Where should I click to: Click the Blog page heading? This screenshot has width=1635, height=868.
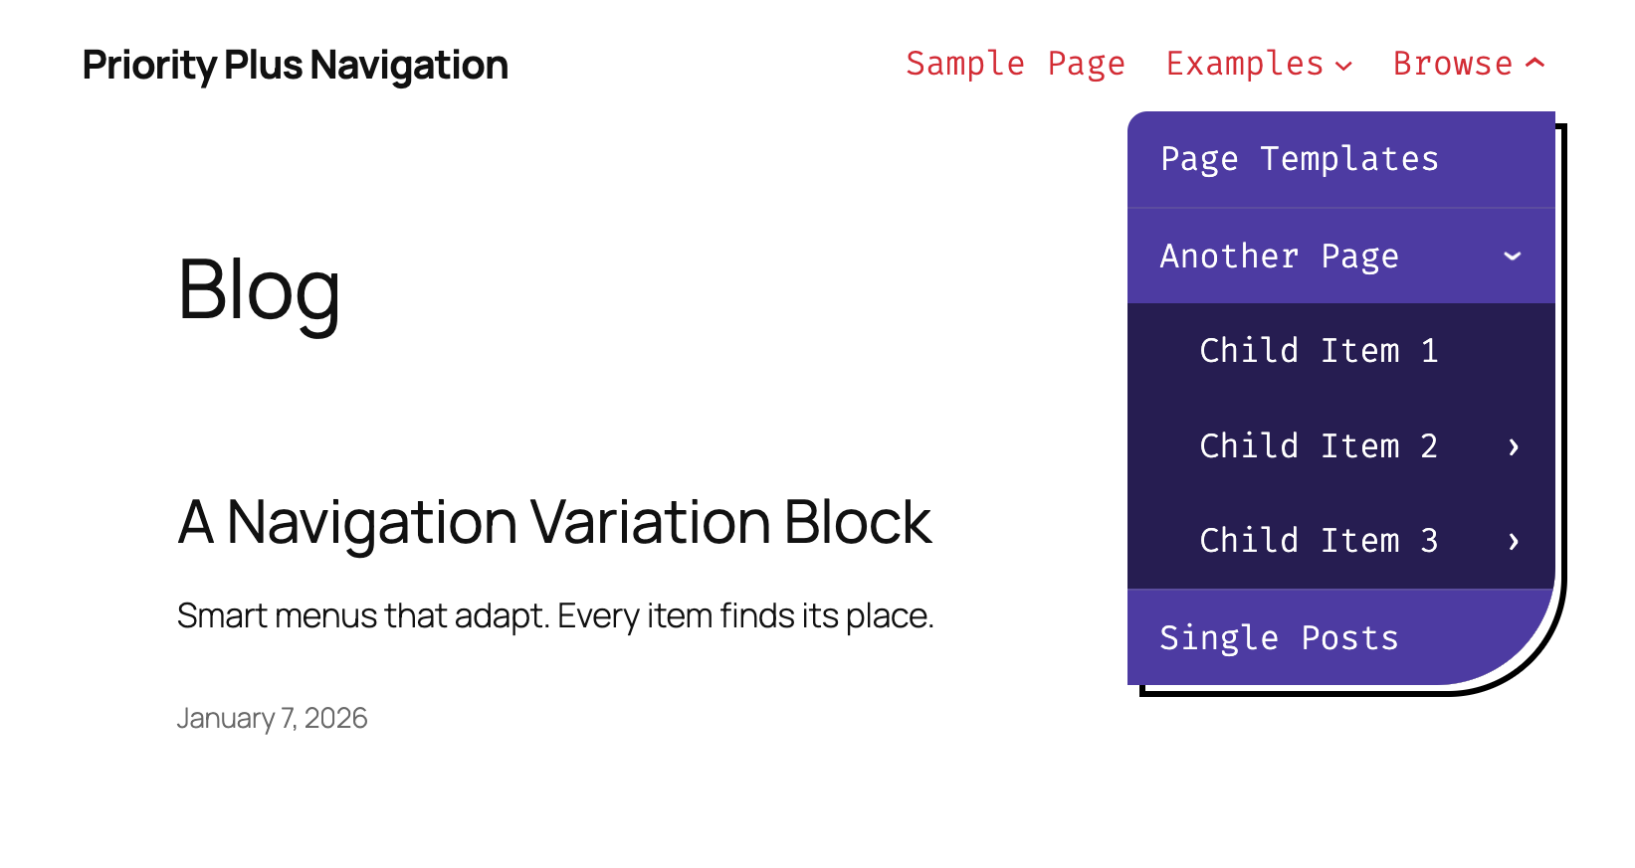(259, 289)
